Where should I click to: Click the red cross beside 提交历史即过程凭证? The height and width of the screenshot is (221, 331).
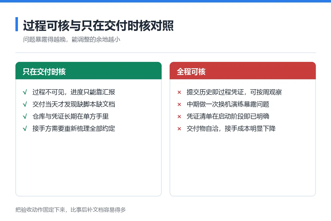[x=179, y=93]
